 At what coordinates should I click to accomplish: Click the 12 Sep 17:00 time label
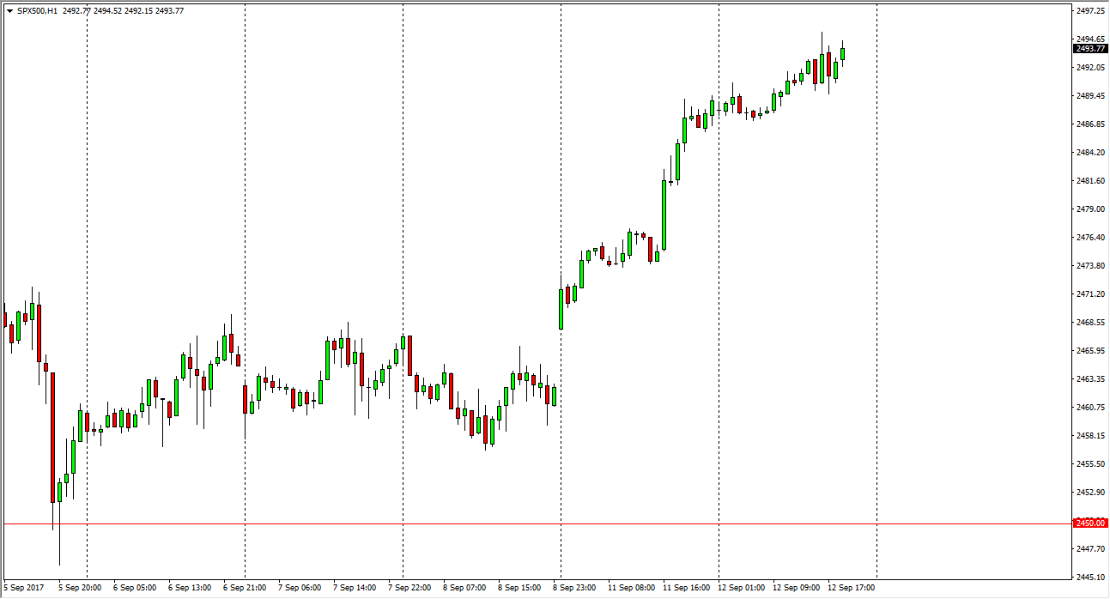[x=851, y=588]
